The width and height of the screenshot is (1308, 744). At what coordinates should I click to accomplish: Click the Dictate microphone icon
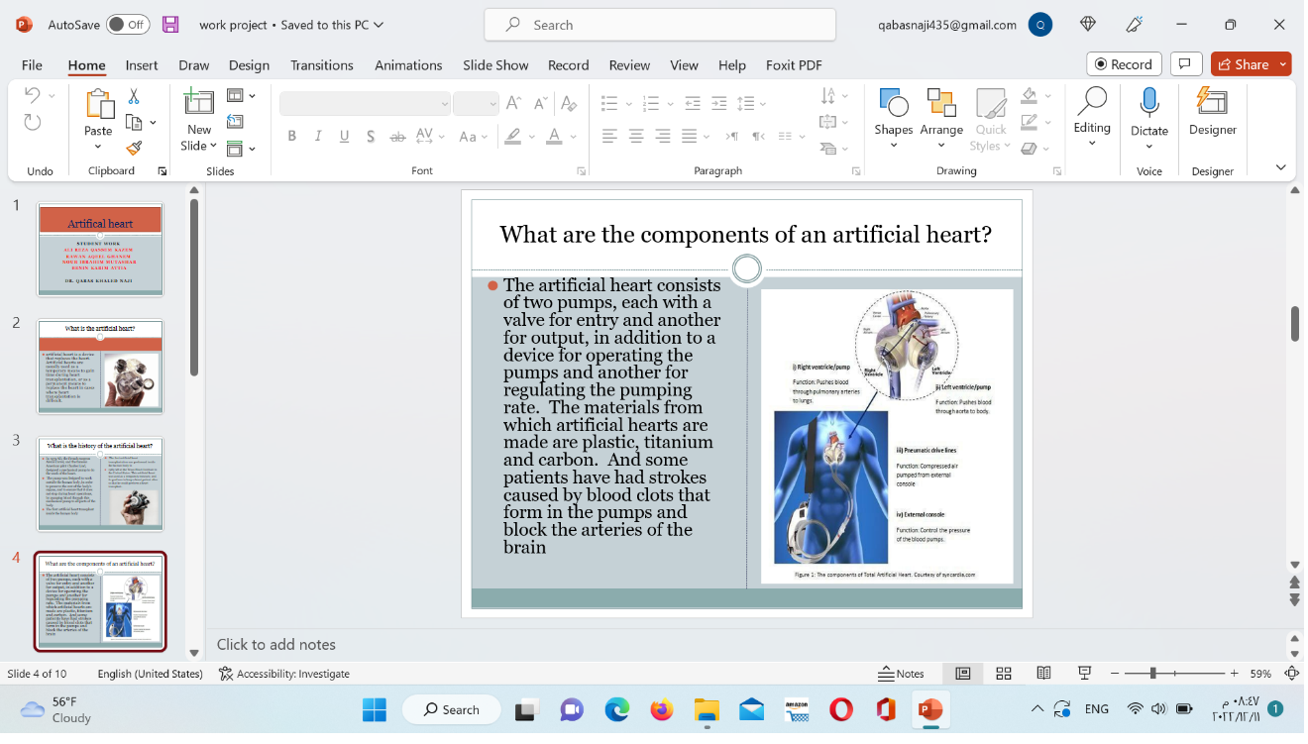(1149, 103)
